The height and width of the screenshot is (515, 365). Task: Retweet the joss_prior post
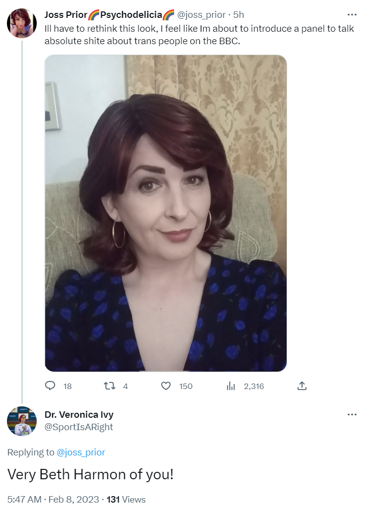tap(109, 386)
